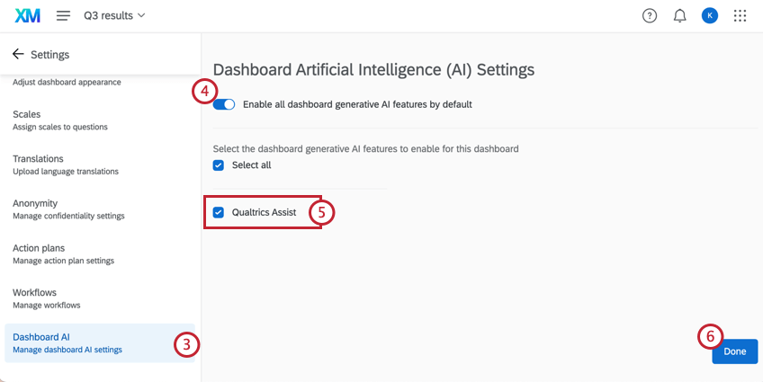The width and height of the screenshot is (763, 382).
Task: Select Dashboard AI settings section
Action: click(100, 343)
